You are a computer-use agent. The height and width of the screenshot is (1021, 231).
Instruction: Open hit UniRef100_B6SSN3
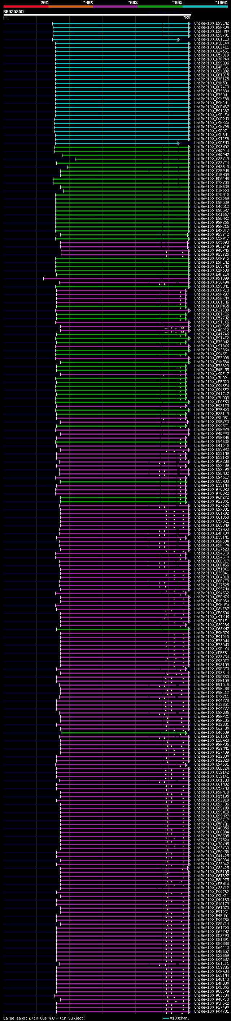click(x=211, y=266)
